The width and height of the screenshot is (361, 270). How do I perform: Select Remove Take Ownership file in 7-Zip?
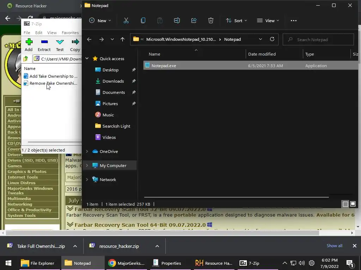click(51, 83)
